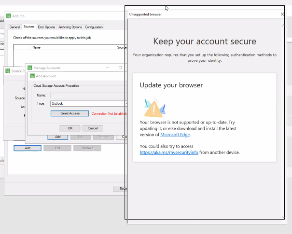292x234 pixels.
Task: Click Remove source button in Add Job window
Action: pos(87,148)
